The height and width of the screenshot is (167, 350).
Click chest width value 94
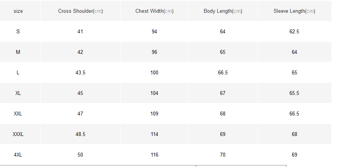point(154,32)
